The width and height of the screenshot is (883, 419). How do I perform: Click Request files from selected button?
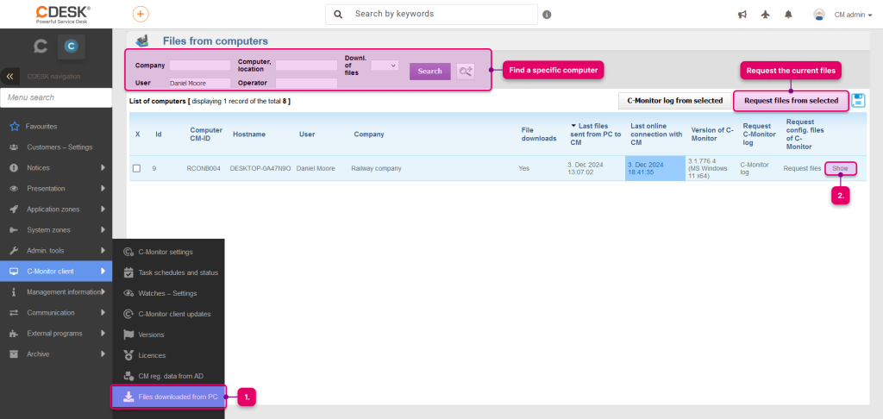click(792, 101)
